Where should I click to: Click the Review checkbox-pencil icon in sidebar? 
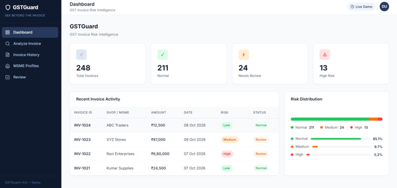point(7,77)
